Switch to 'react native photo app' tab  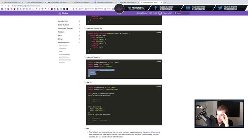[12, 2]
